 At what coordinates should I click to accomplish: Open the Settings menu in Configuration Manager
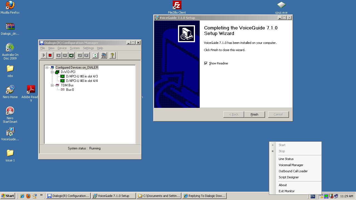(88, 48)
